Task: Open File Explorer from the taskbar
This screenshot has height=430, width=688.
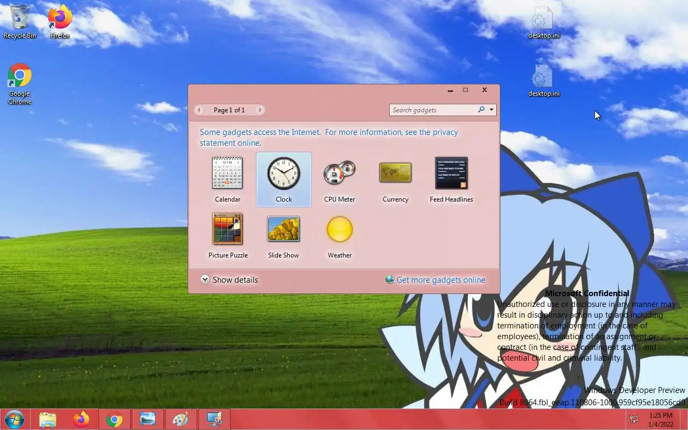Action: (x=48, y=419)
